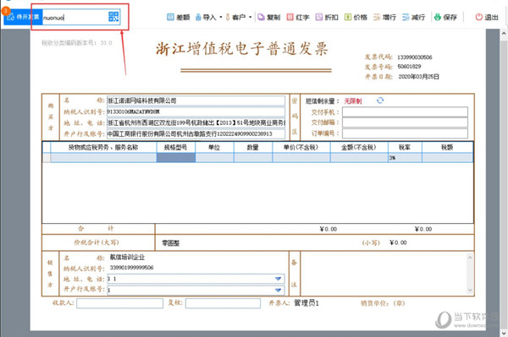The height and width of the screenshot is (337, 508).
Task: Click the 折扣 discount icon
Action: pyautogui.click(x=319, y=17)
